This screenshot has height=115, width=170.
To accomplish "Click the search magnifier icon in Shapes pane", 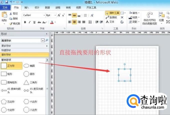I will [47, 40].
